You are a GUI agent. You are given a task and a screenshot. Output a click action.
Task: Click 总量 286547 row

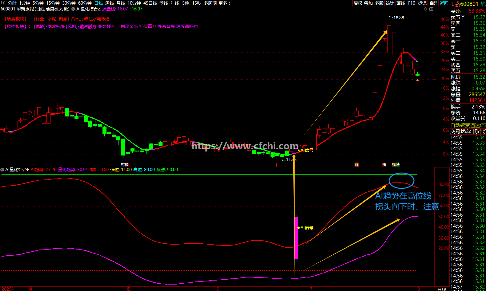(468, 95)
